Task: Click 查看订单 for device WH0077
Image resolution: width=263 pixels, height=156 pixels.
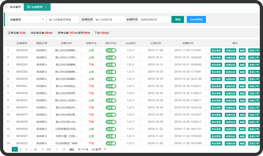Action: point(254,115)
